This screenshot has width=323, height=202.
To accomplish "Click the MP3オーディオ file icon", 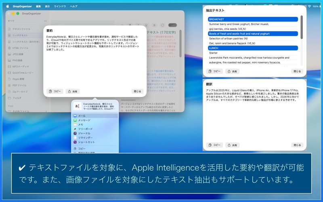I will (x=9, y=67).
